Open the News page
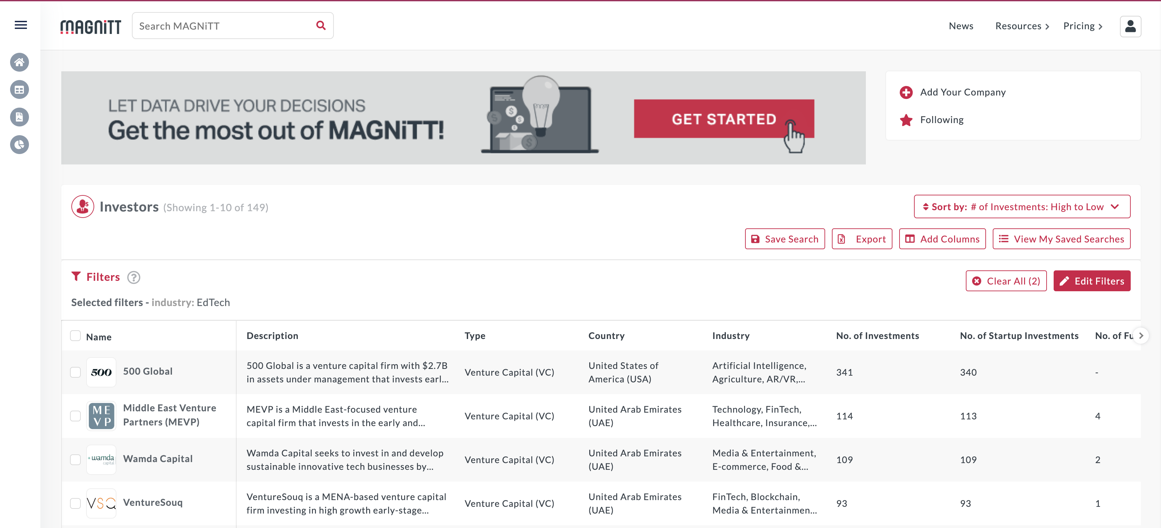The image size is (1161, 528). (961, 26)
